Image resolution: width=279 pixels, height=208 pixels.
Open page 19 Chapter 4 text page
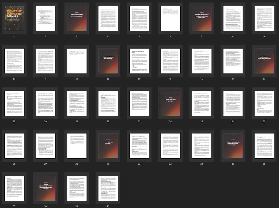pyautogui.click(x=14, y=103)
